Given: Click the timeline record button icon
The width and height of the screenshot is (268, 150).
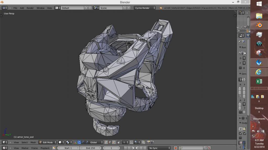Looking at the screenshot, I should coord(176,148).
